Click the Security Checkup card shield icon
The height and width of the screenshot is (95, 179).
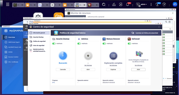click(54, 39)
